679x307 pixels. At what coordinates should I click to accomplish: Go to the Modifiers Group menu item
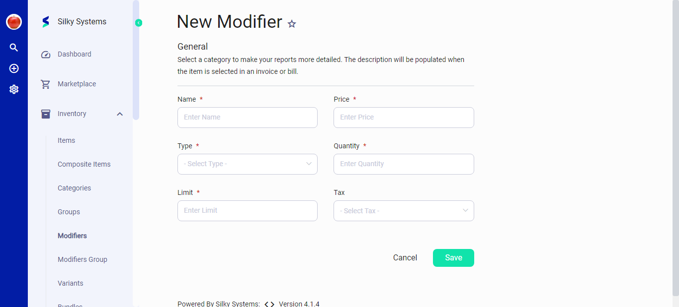point(82,259)
